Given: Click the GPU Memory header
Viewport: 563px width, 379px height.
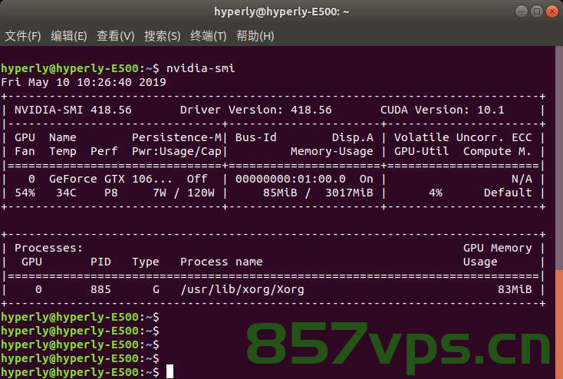Looking at the screenshot, I should (497, 248).
